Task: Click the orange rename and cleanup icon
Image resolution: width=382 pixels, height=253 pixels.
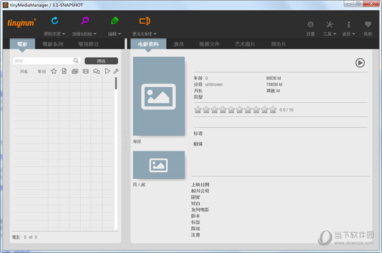Action: [145, 21]
